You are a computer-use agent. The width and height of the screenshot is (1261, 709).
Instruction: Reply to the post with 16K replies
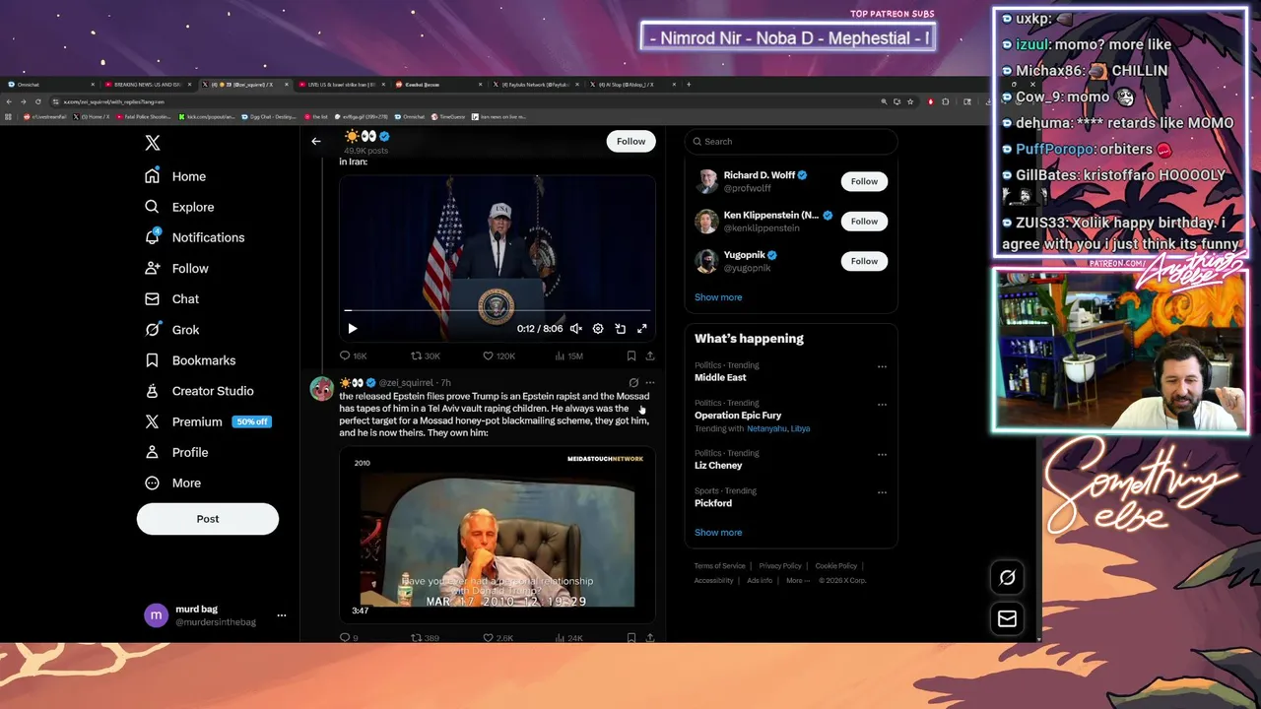[x=353, y=355]
